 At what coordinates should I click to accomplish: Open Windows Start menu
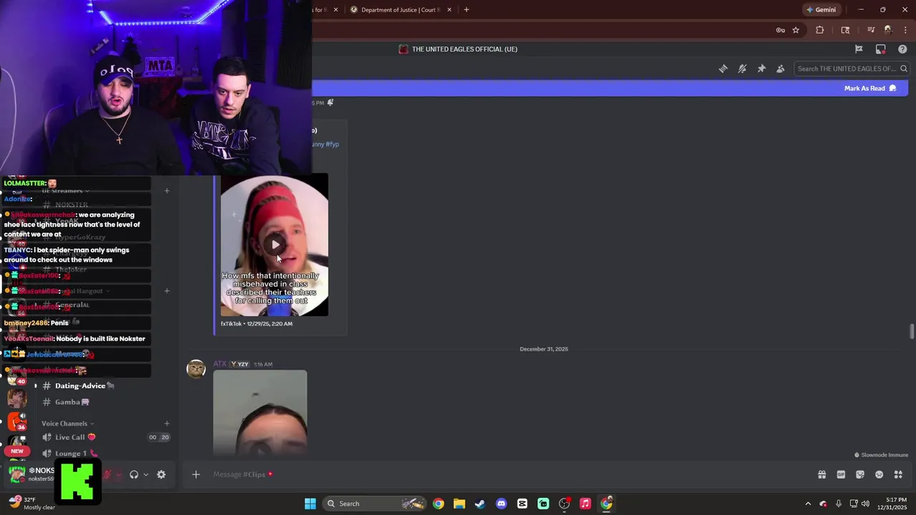pos(310,504)
